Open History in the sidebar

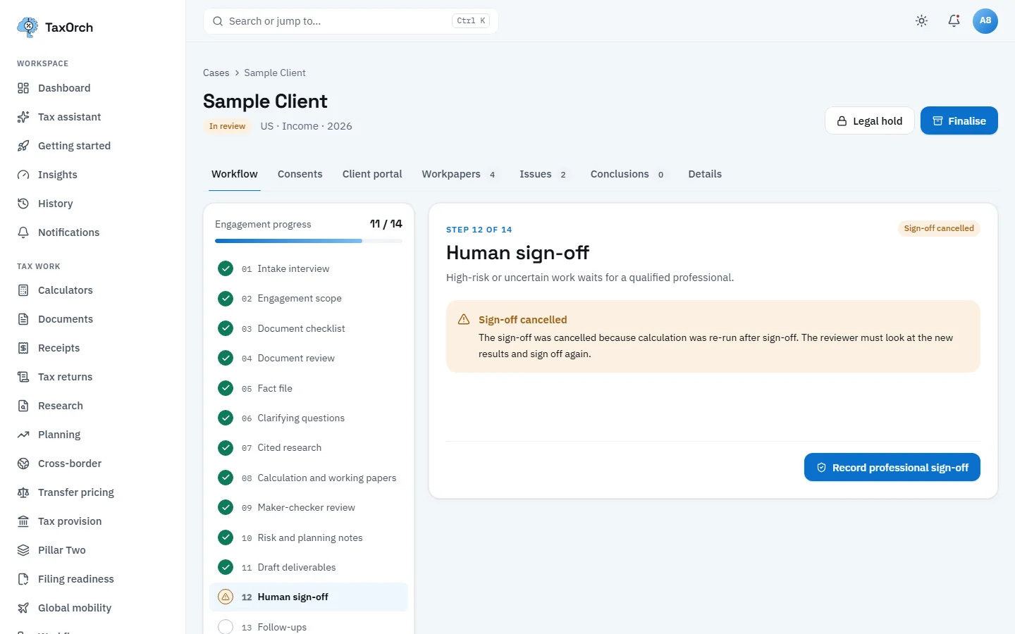(x=92, y=204)
